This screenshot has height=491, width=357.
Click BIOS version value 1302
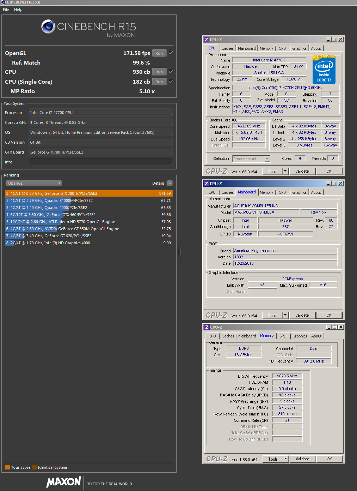[x=285, y=257]
